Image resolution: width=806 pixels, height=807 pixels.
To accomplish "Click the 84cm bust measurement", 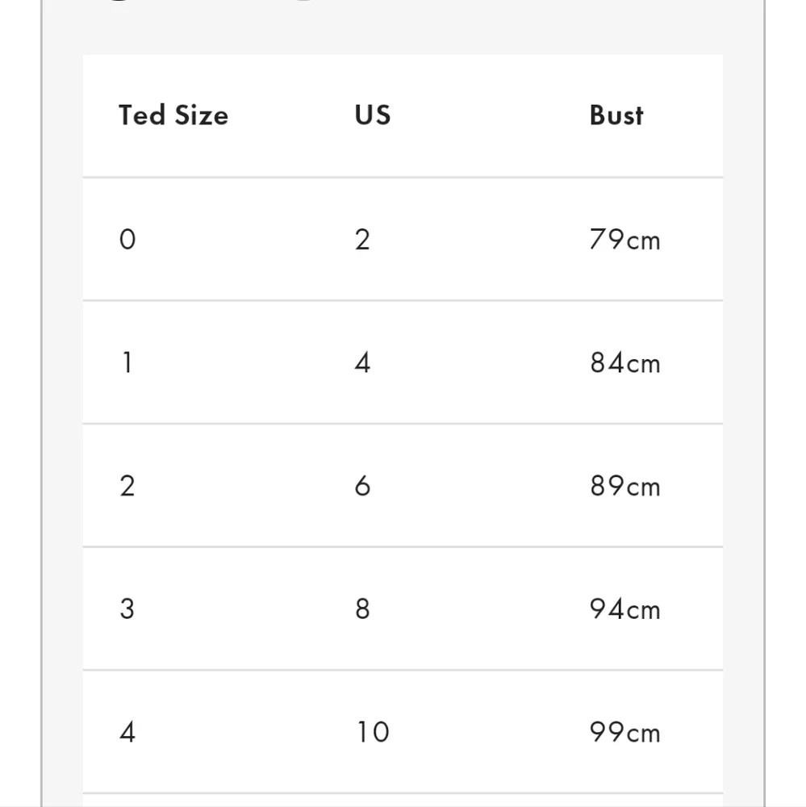I will [624, 363].
